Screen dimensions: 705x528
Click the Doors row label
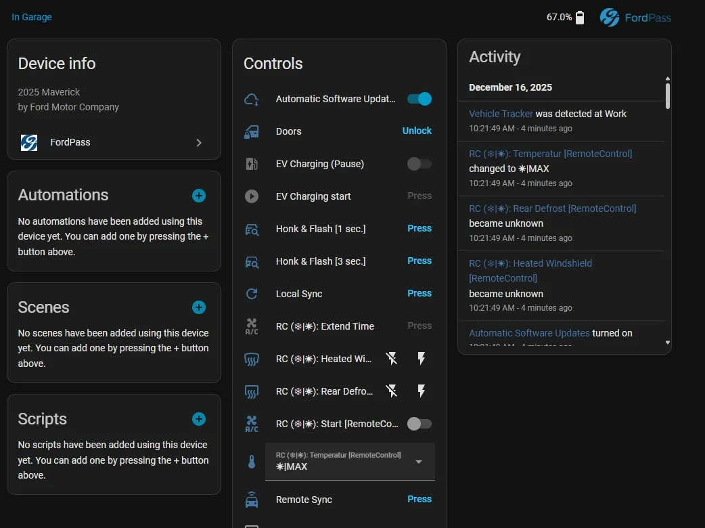click(289, 131)
